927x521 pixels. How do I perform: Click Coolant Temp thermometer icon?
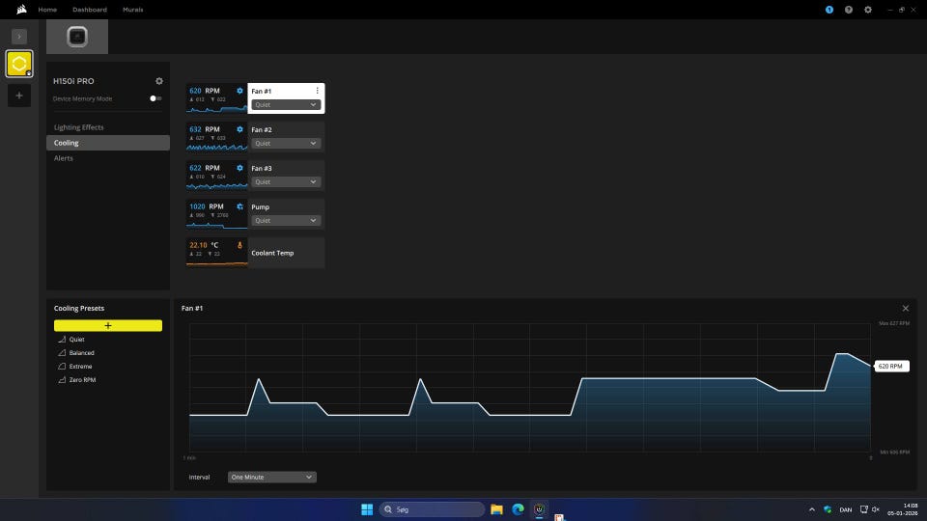tap(239, 245)
